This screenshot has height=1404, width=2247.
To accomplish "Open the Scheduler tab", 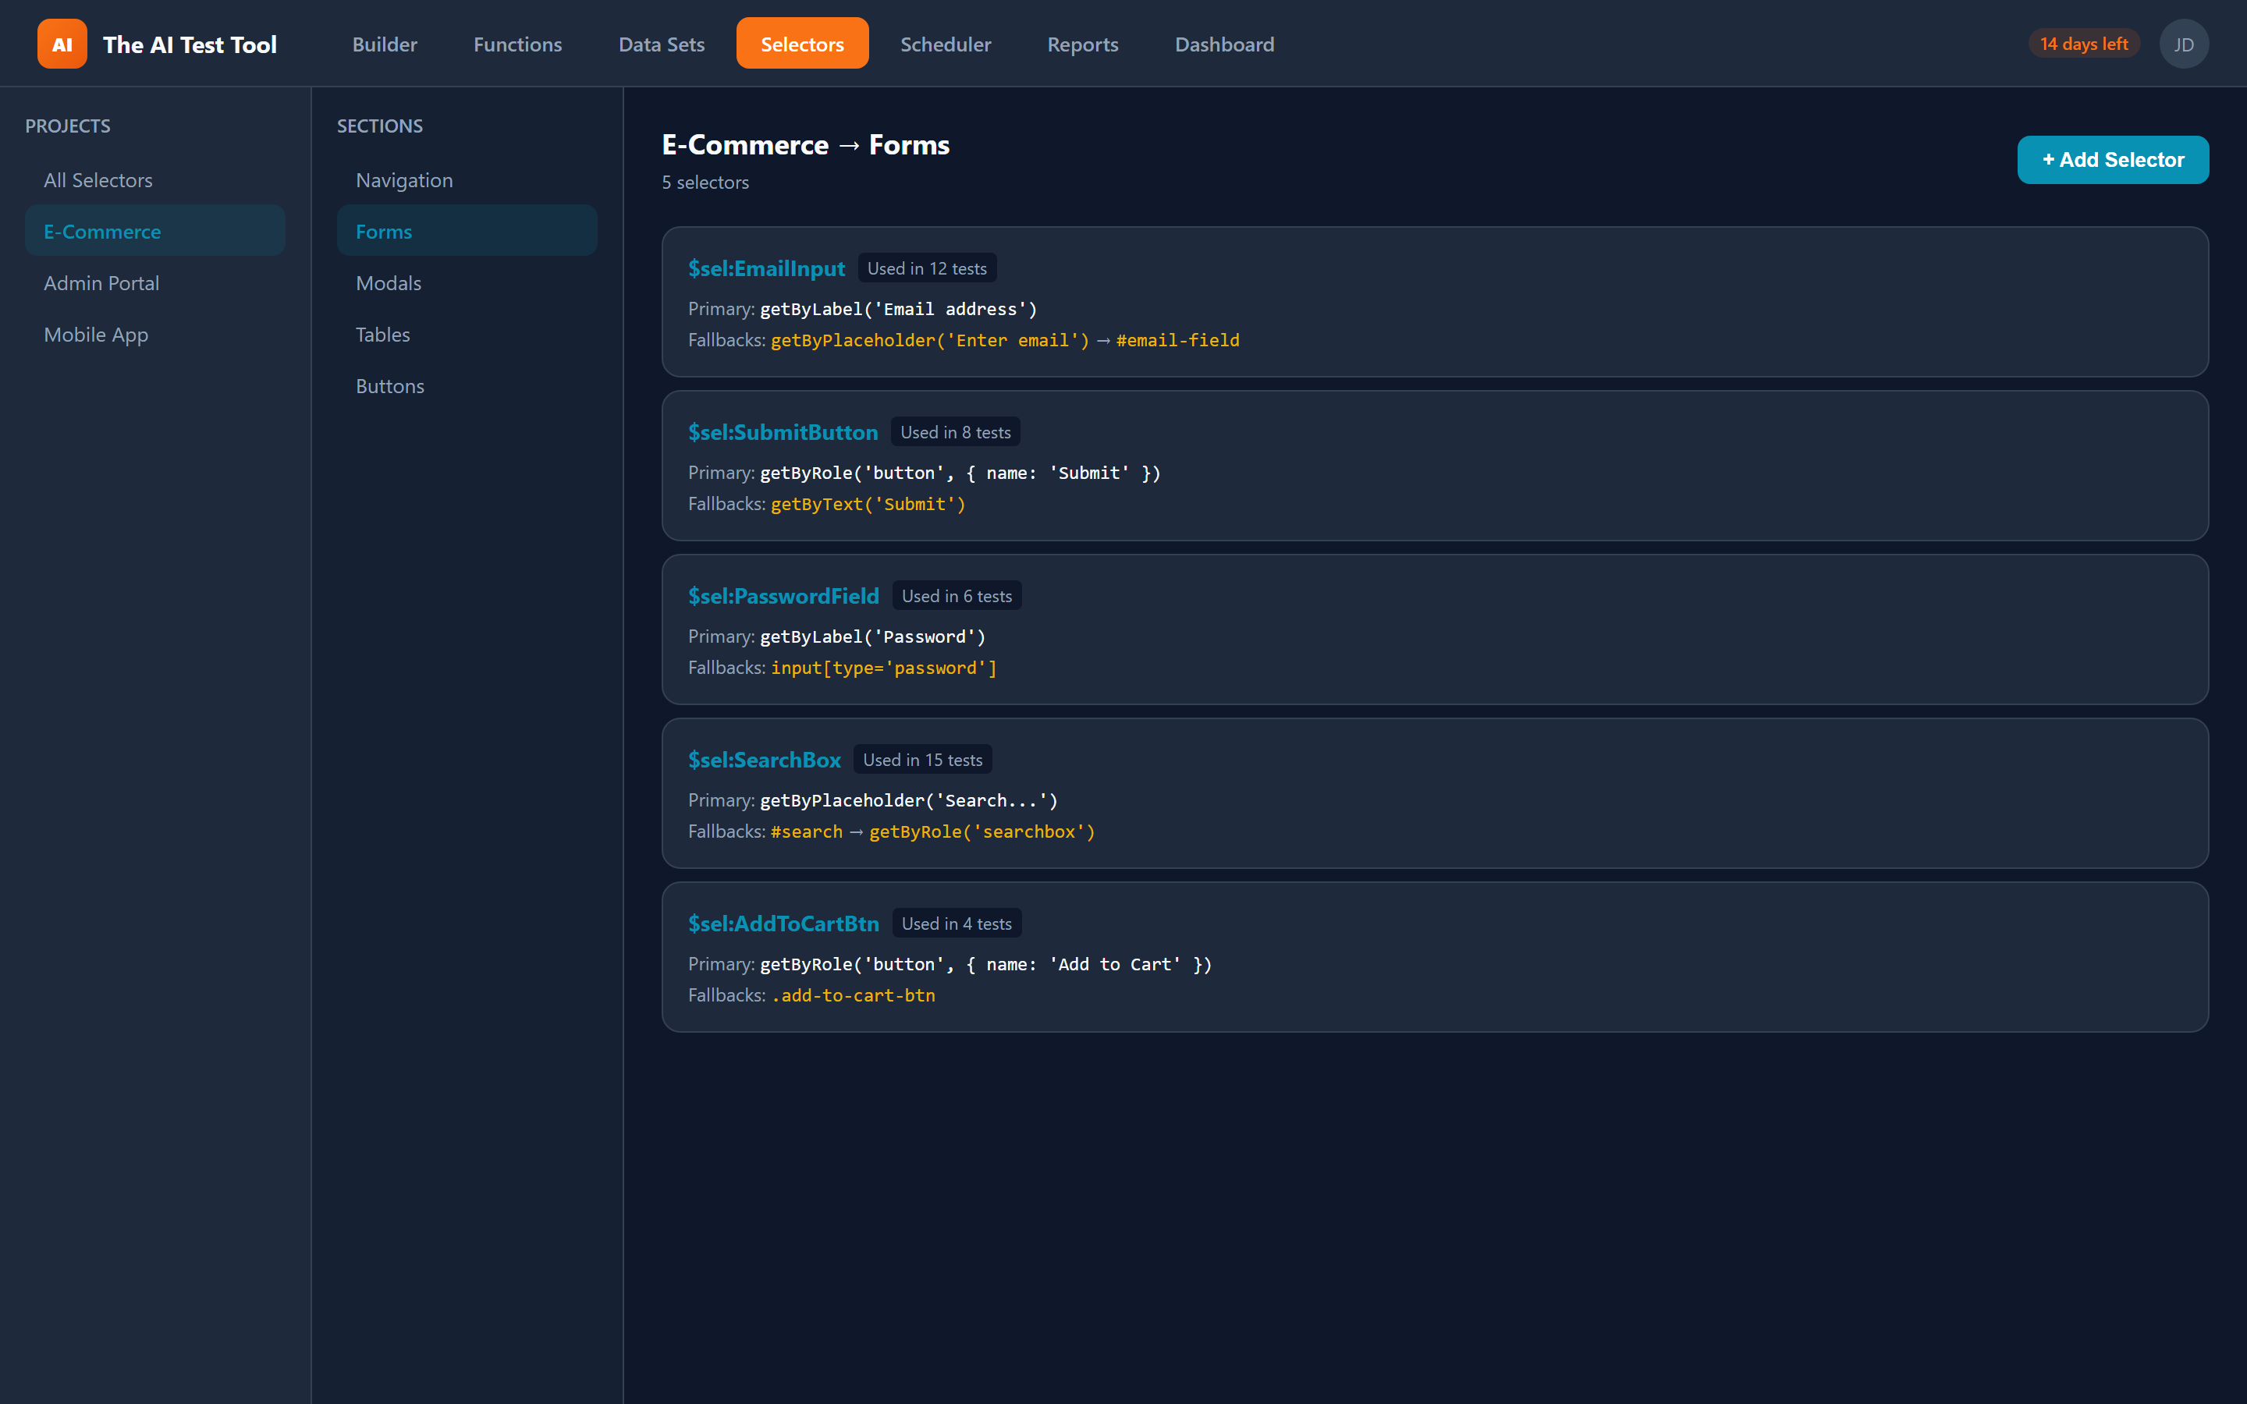I will pyautogui.click(x=946, y=44).
